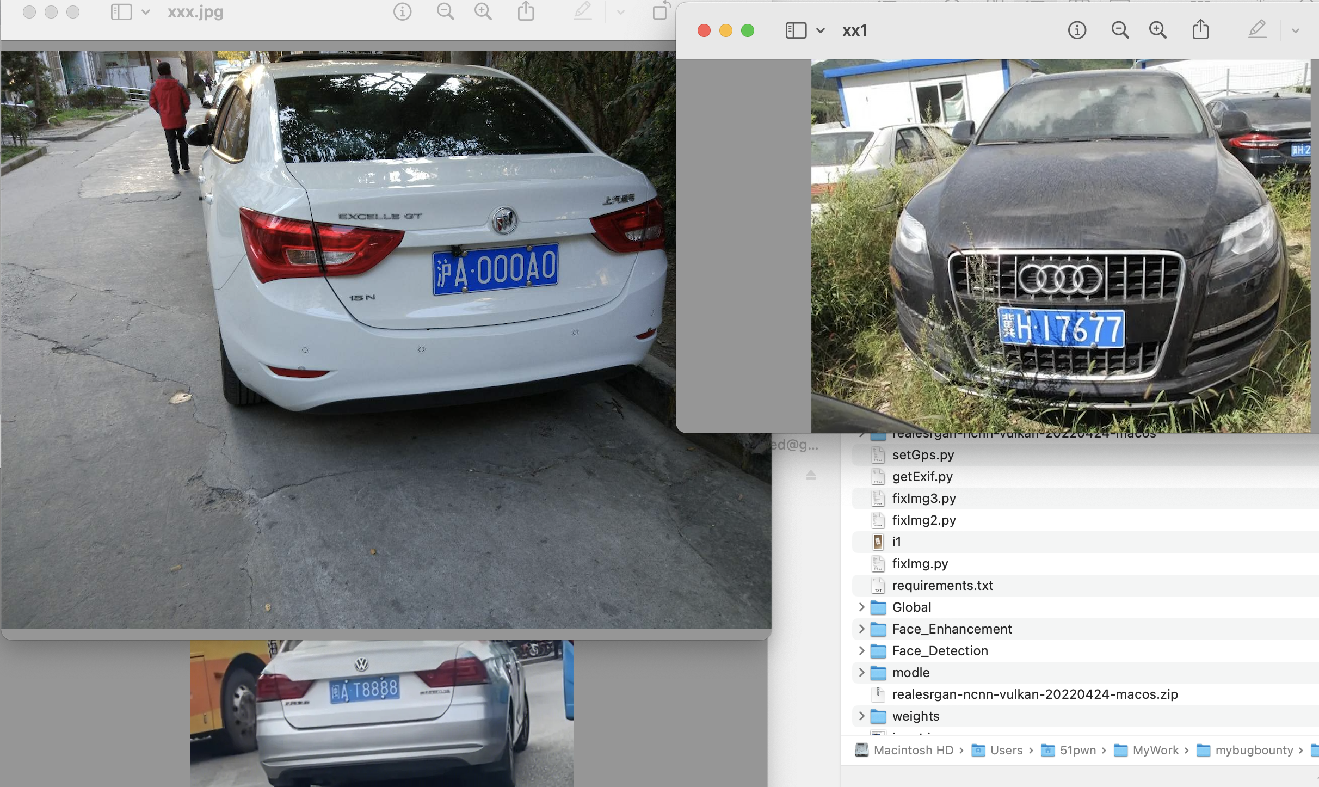Click Share icon in xxx.jpg toolbar
This screenshot has width=1319, height=787.
(x=526, y=11)
